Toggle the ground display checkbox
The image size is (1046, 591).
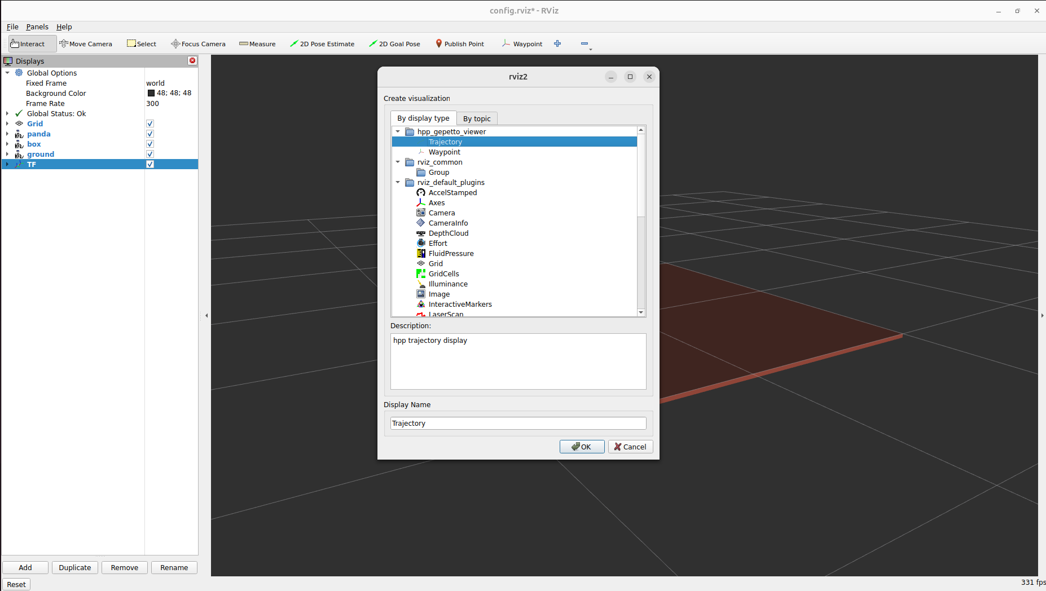[150, 154]
